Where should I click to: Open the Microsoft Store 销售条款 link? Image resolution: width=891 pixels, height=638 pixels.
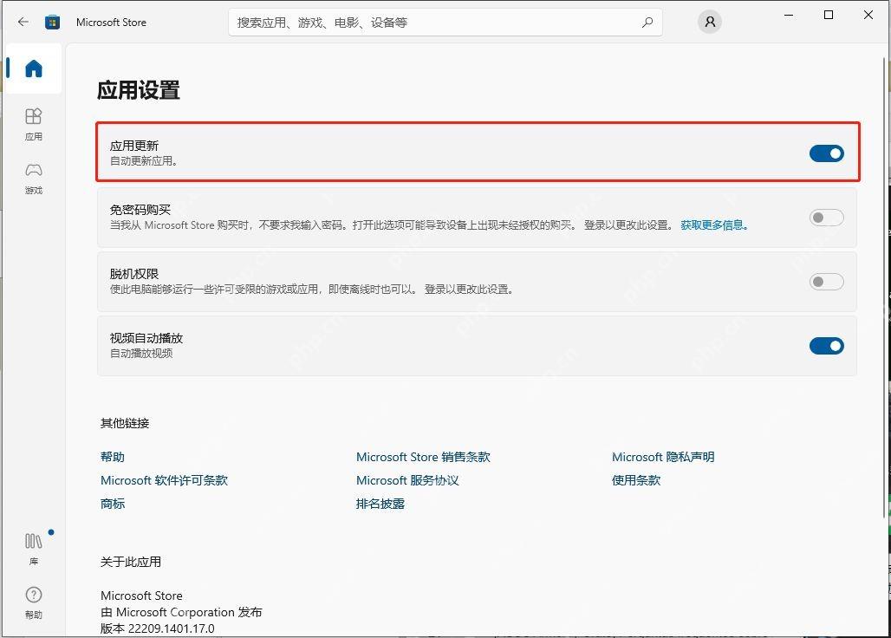423,457
